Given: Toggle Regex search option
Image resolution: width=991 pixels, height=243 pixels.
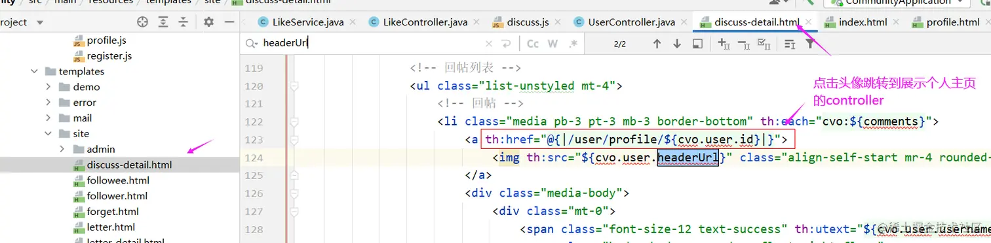Looking at the screenshot, I should click(x=573, y=44).
